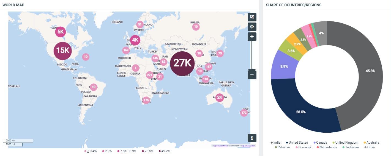Click the map zoom slider track
This screenshot has height=156, width=391.
point(252,55)
